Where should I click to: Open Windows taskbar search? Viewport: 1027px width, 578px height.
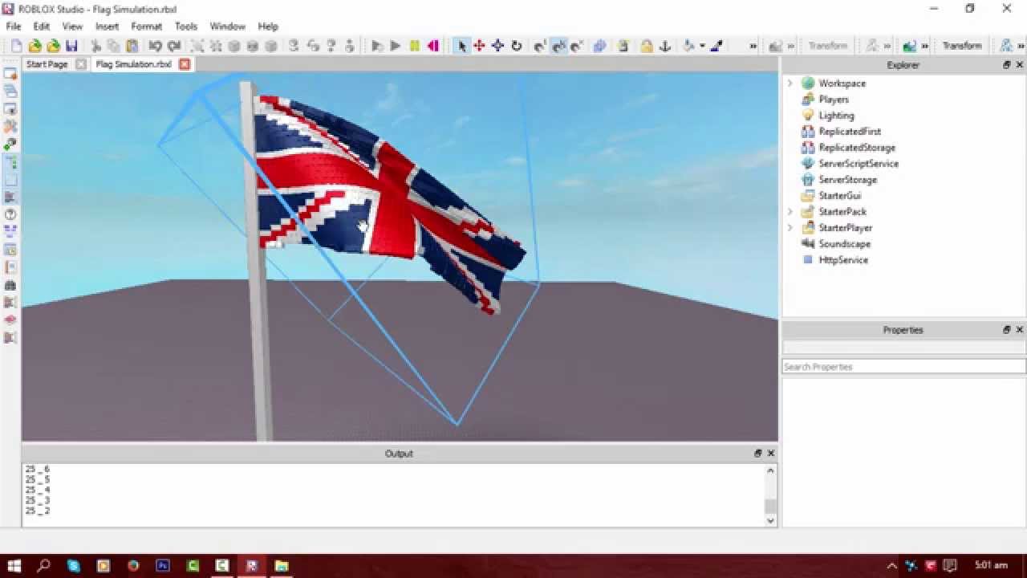(44, 566)
